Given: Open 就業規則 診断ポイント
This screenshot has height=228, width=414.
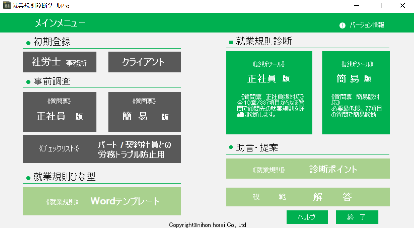Looking at the screenshot, I should pos(308,169).
